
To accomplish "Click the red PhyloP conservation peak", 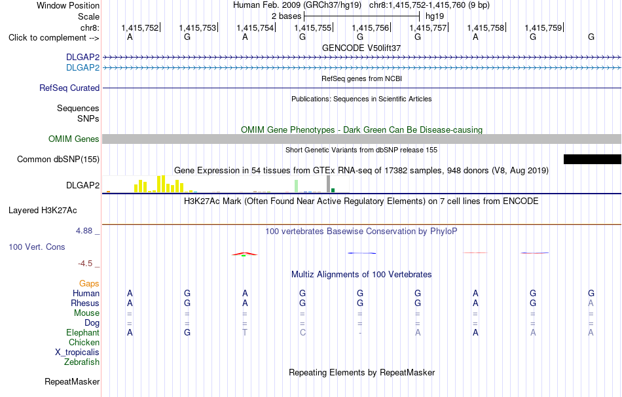I will 245,254.
